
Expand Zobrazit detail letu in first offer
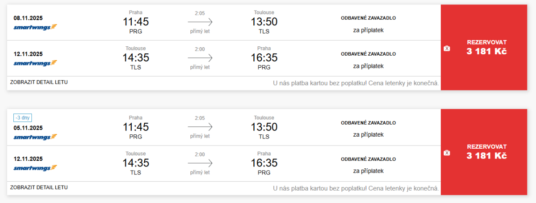pyautogui.click(x=39, y=82)
